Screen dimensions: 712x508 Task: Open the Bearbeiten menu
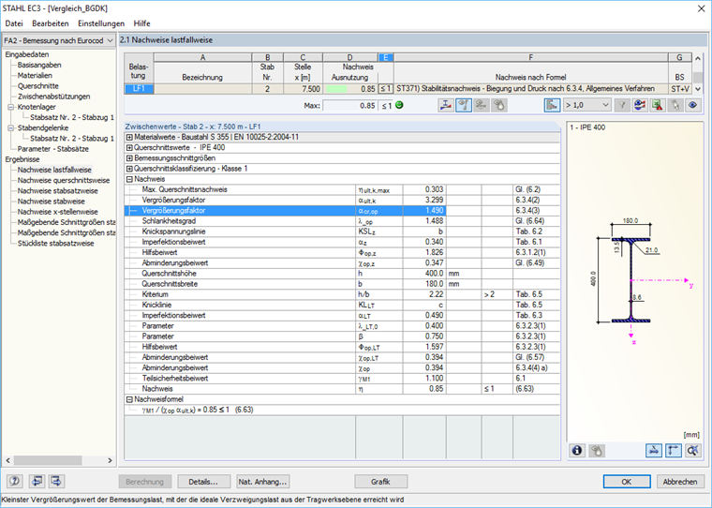pyautogui.click(x=50, y=22)
